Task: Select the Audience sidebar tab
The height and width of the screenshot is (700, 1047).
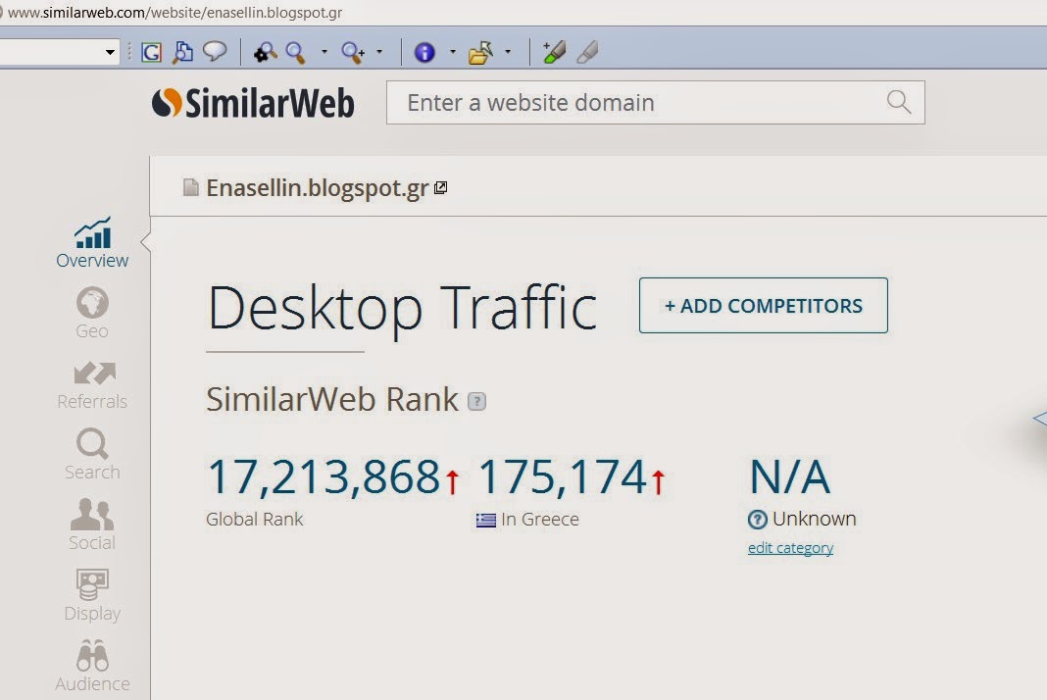Action: 92,666
